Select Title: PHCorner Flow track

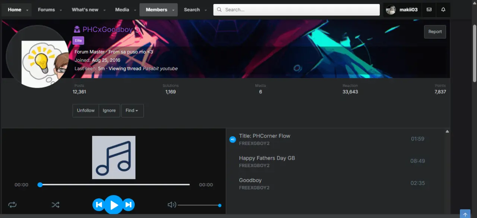265,136
